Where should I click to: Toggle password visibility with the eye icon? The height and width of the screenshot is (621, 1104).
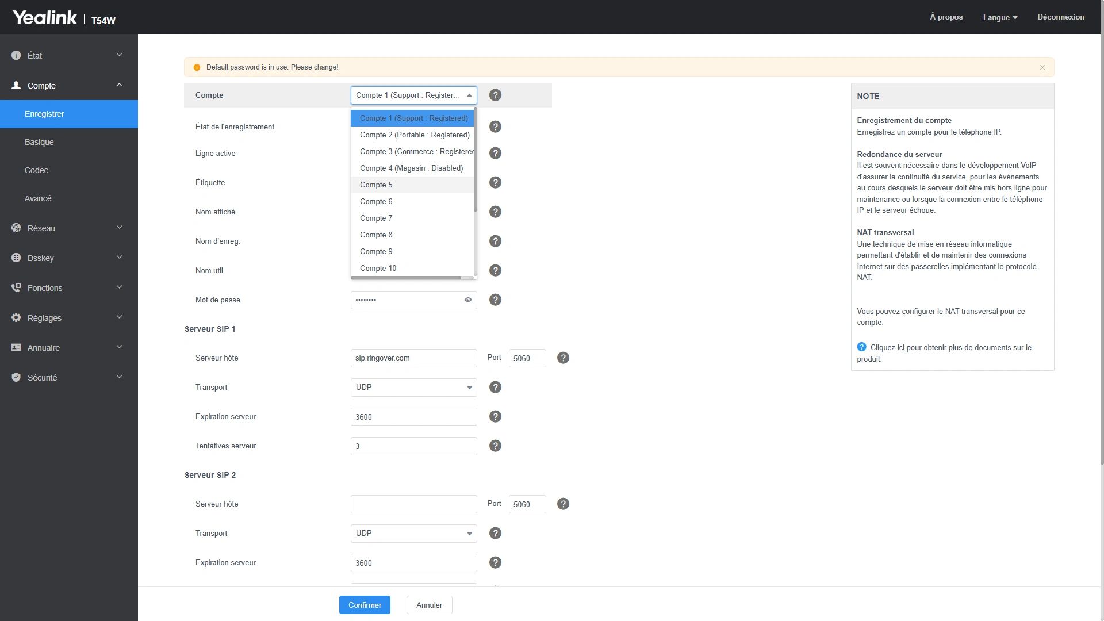468,300
